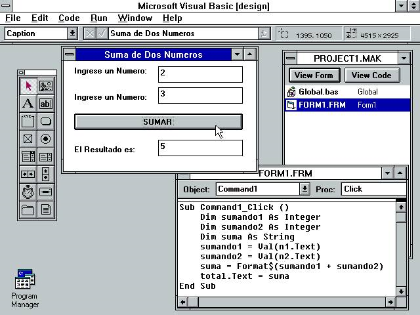The image size is (420, 315).
Task: Click the code window vertical scrollbar up arrow
Action: pos(401,207)
